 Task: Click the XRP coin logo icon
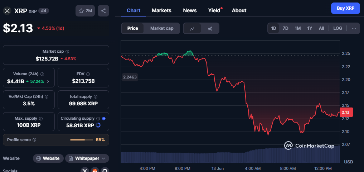click(8, 11)
